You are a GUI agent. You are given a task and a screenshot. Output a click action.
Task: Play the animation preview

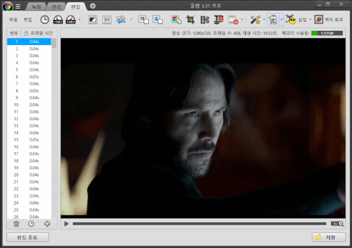pyautogui.click(x=66, y=223)
